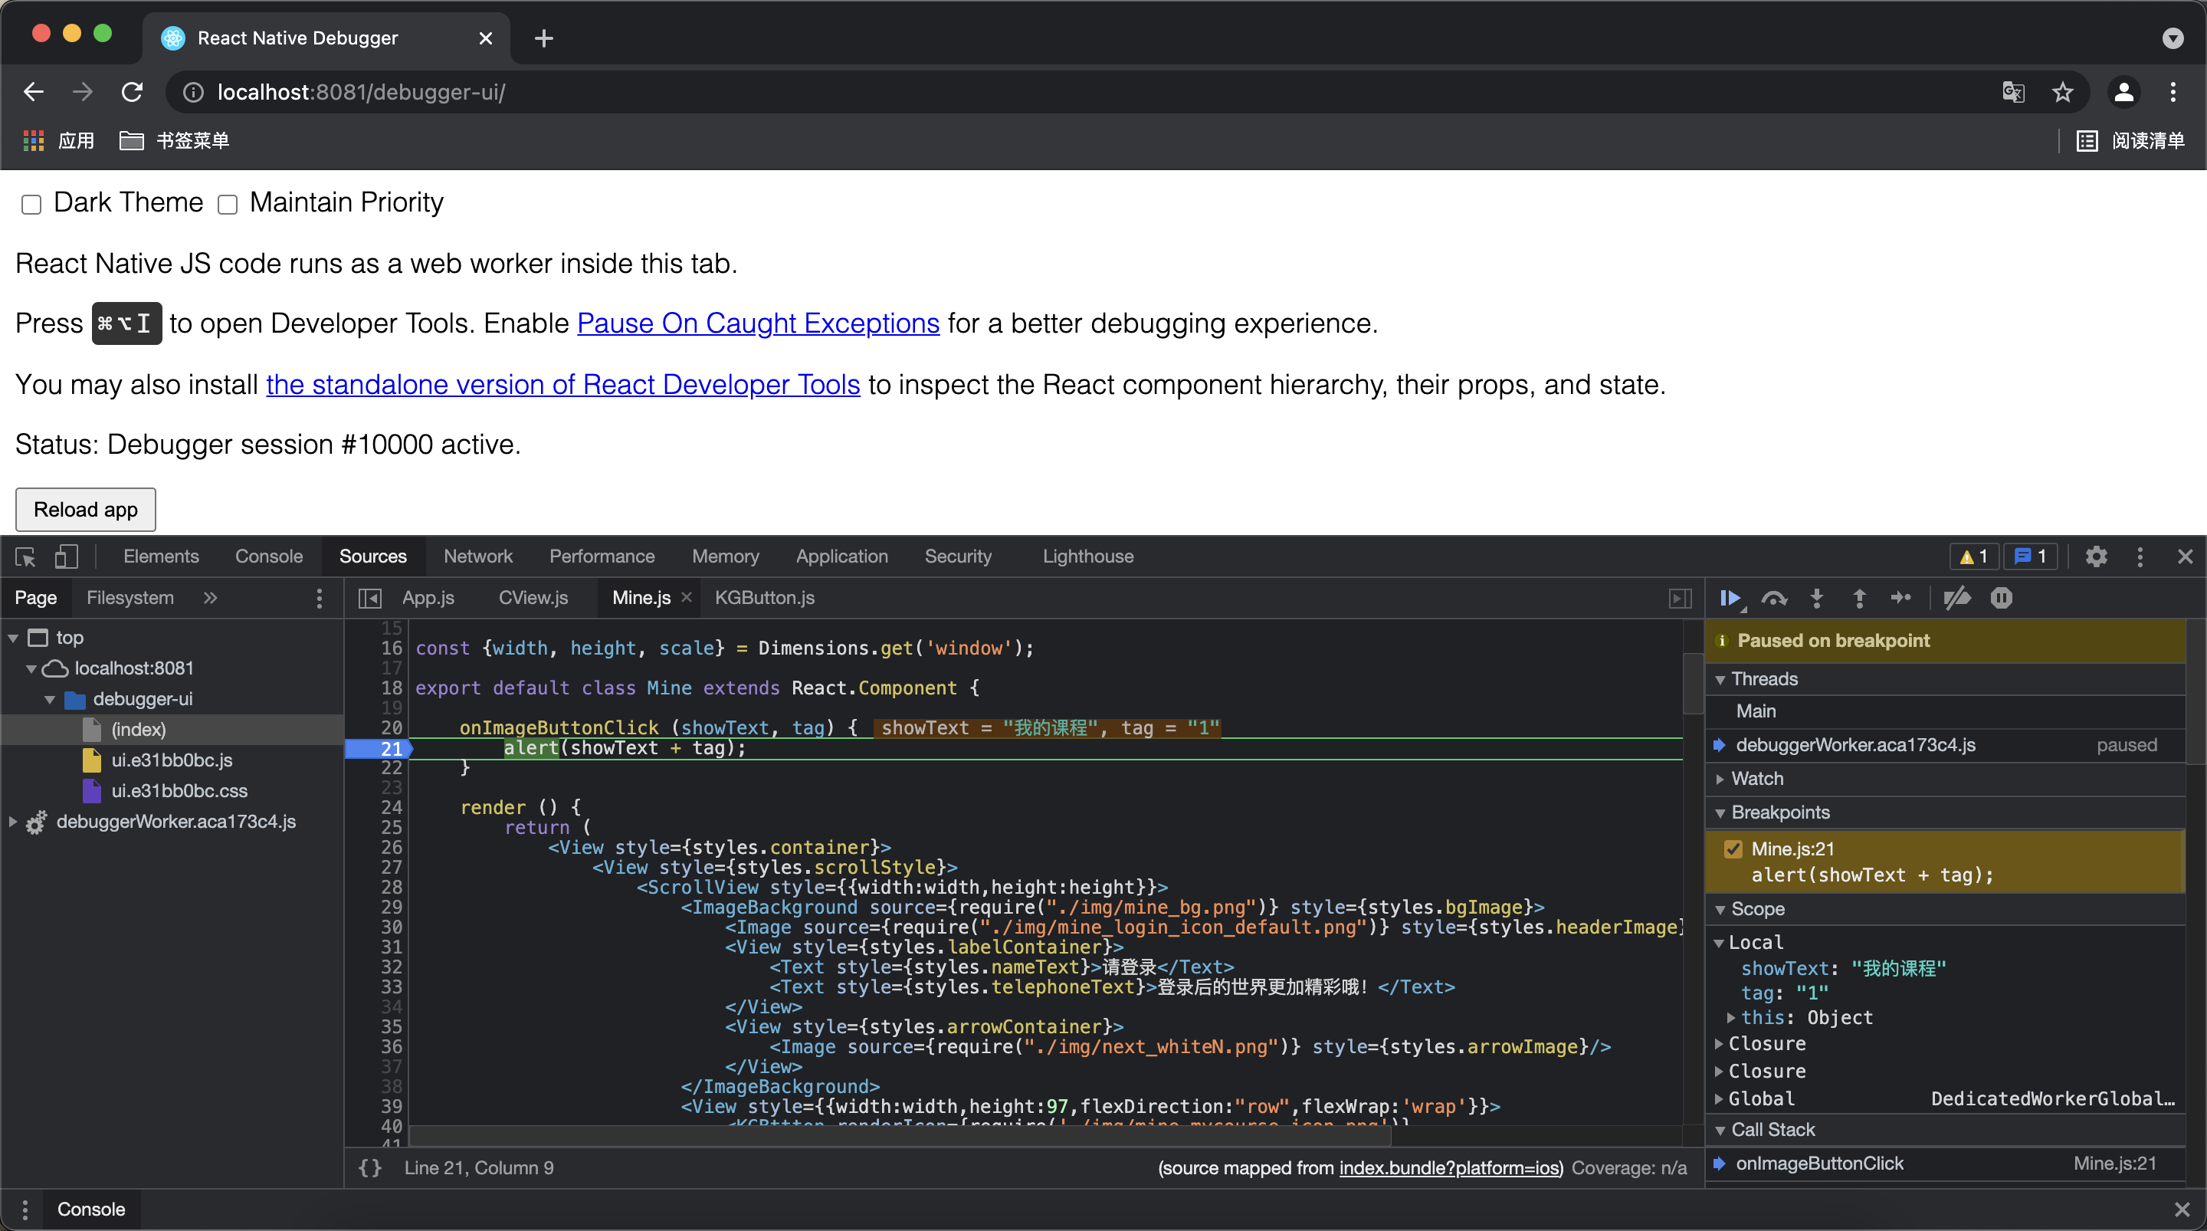Open the Pause On Caught Exceptions link
The width and height of the screenshot is (2207, 1231).
click(x=757, y=323)
